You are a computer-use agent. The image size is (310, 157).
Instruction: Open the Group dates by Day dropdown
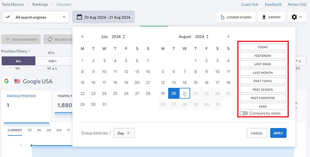tap(124, 133)
